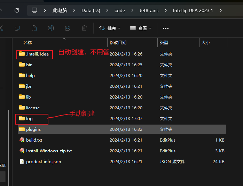This screenshot has width=243, height=186.
Task: Expand chevron after code breadcrumb
Action: click(132, 10)
